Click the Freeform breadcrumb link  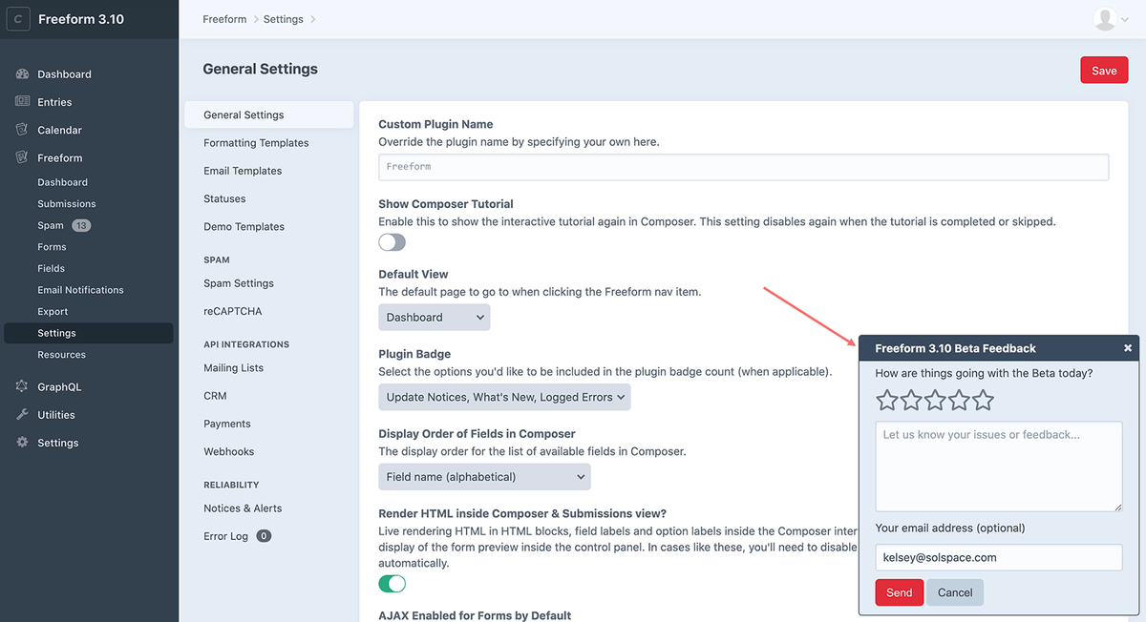pyautogui.click(x=224, y=19)
